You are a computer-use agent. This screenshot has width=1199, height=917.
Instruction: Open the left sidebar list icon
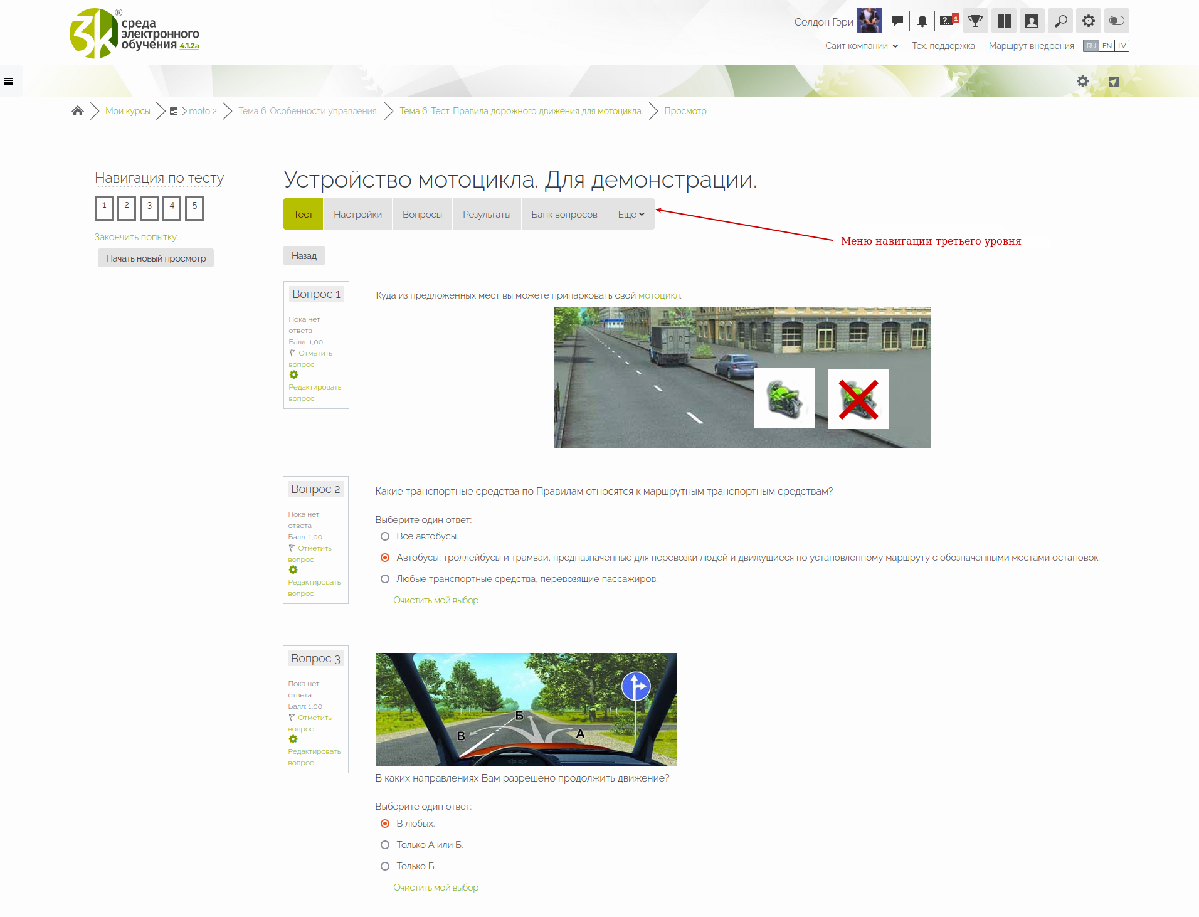pos(9,81)
